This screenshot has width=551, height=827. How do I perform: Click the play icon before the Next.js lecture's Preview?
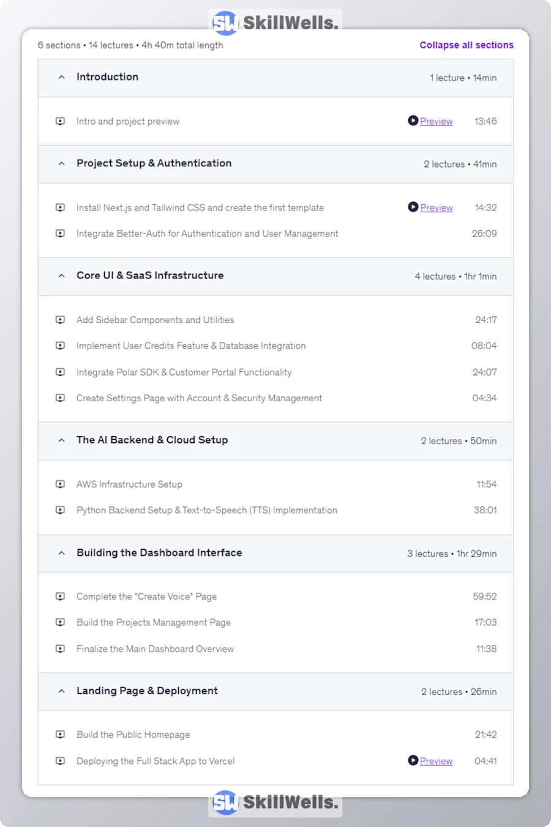(413, 207)
